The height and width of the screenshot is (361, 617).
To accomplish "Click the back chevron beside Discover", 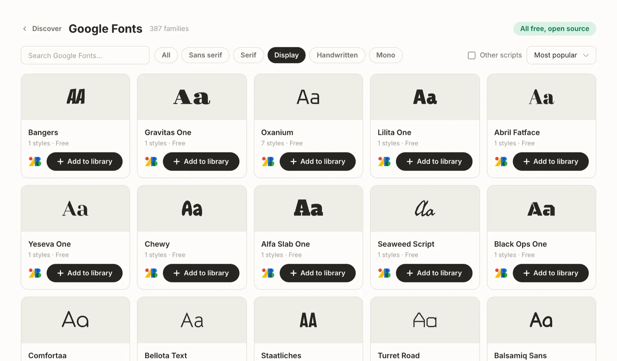I will point(25,29).
